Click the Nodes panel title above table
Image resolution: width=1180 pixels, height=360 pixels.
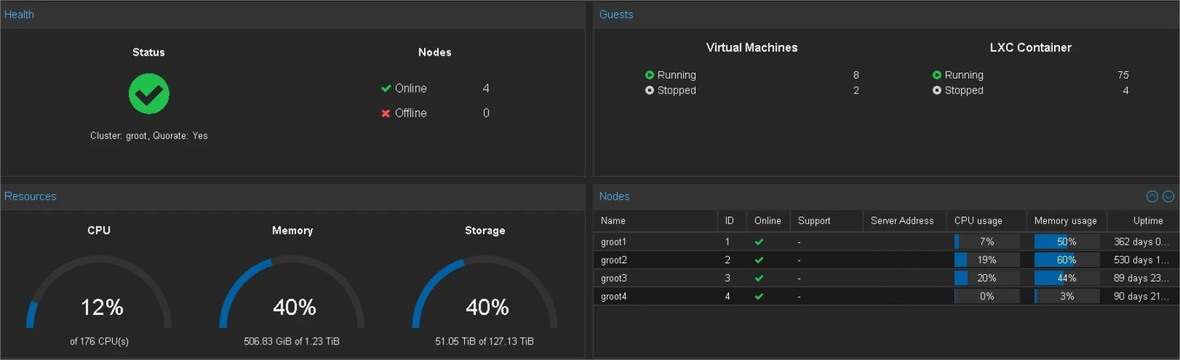tap(614, 196)
